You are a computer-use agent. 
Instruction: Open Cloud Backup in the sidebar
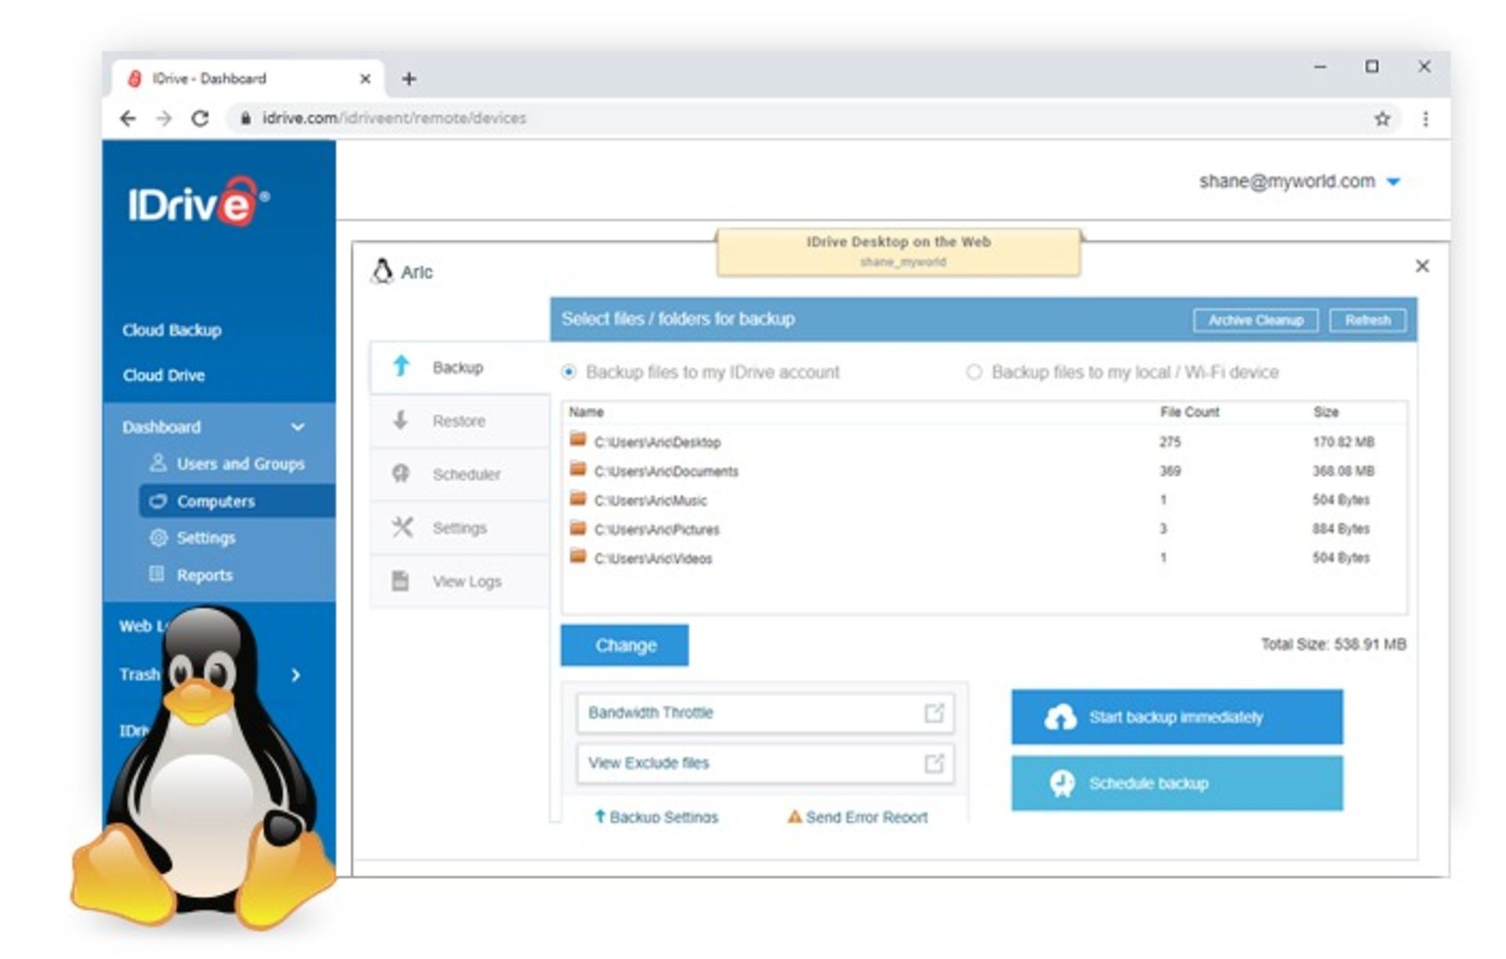point(172,330)
